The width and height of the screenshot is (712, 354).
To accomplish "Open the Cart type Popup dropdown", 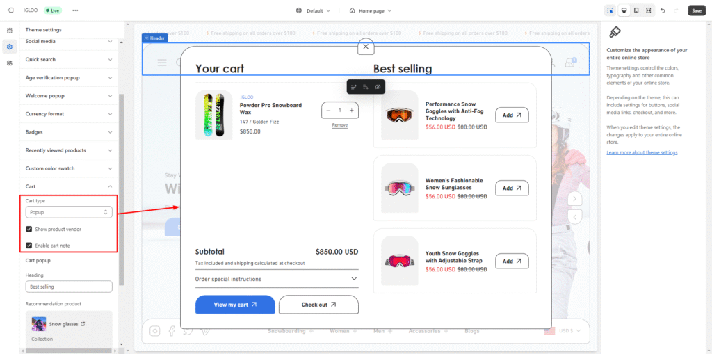I will click(x=69, y=212).
